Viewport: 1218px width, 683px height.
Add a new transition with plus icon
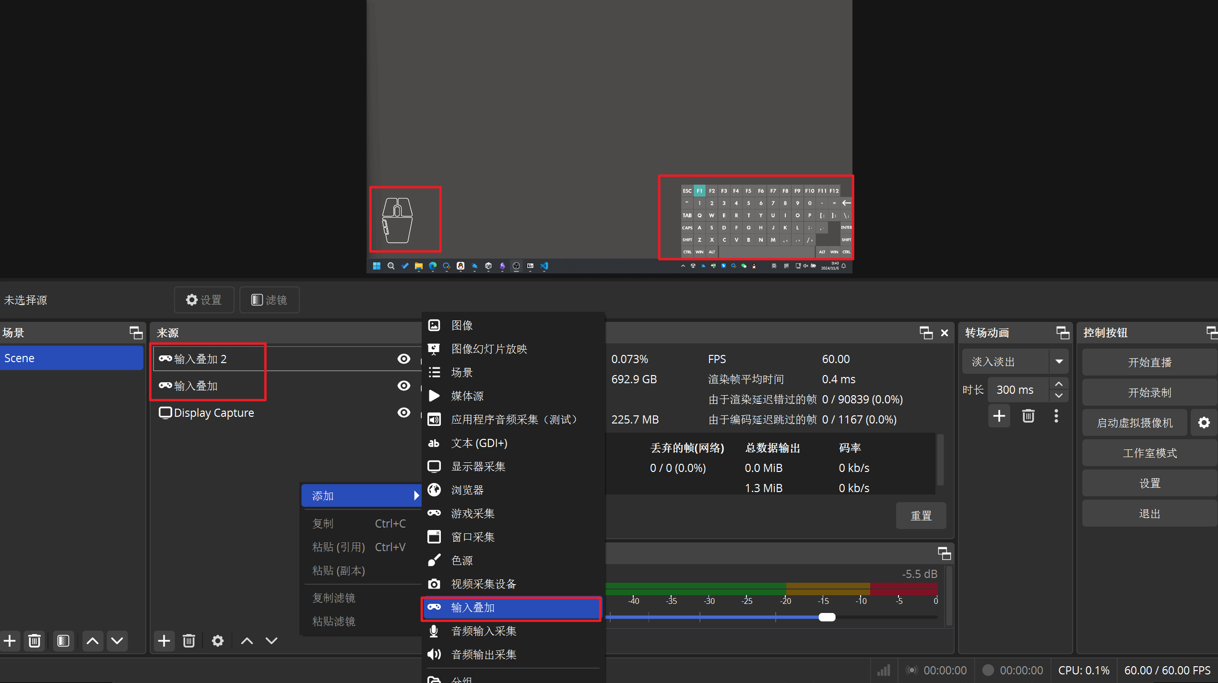click(x=999, y=416)
